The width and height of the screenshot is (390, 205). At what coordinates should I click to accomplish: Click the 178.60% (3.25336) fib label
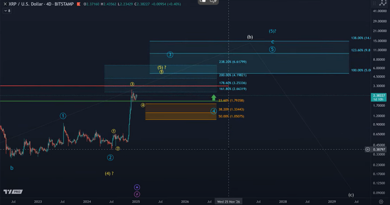233,83
